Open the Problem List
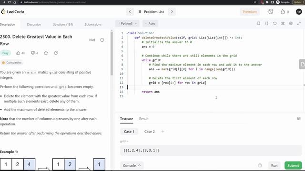 pos(151,11)
